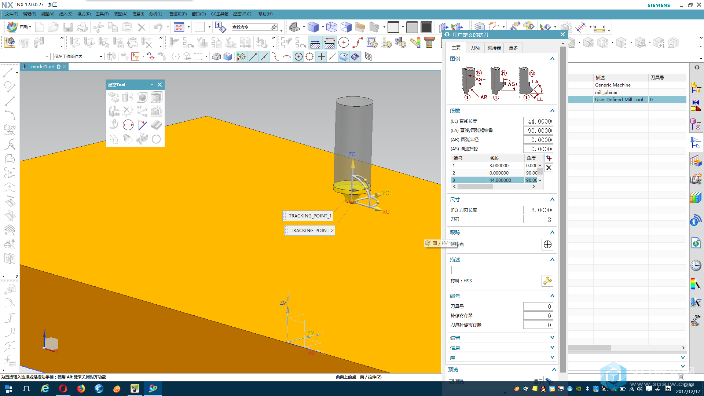Image resolution: width=704 pixels, height=396 pixels.
Task: Click the information properties icon
Action: pos(220,27)
